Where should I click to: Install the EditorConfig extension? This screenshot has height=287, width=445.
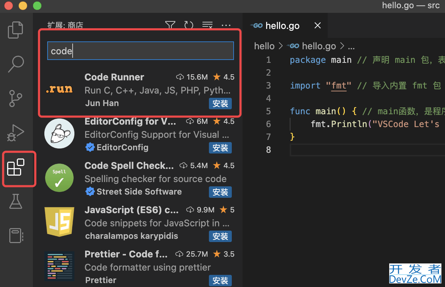pyautogui.click(x=220, y=148)
